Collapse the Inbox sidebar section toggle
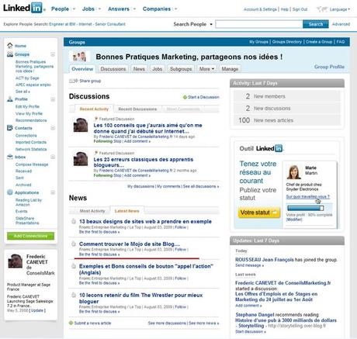 pyautogui.click(x=53, y=157)
